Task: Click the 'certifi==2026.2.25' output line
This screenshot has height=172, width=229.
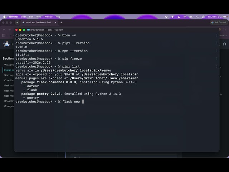Action: 33,63
